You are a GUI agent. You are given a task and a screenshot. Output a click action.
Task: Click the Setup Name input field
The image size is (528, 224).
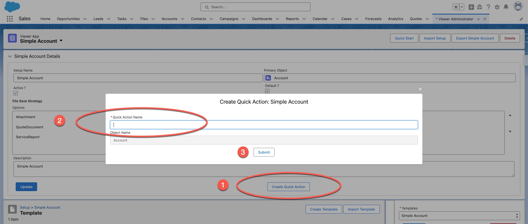[138, 78]
